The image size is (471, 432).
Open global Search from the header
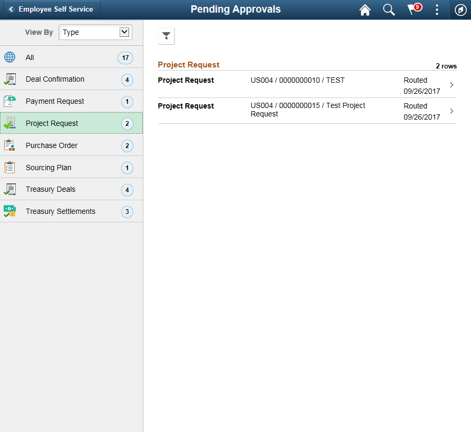389,9
